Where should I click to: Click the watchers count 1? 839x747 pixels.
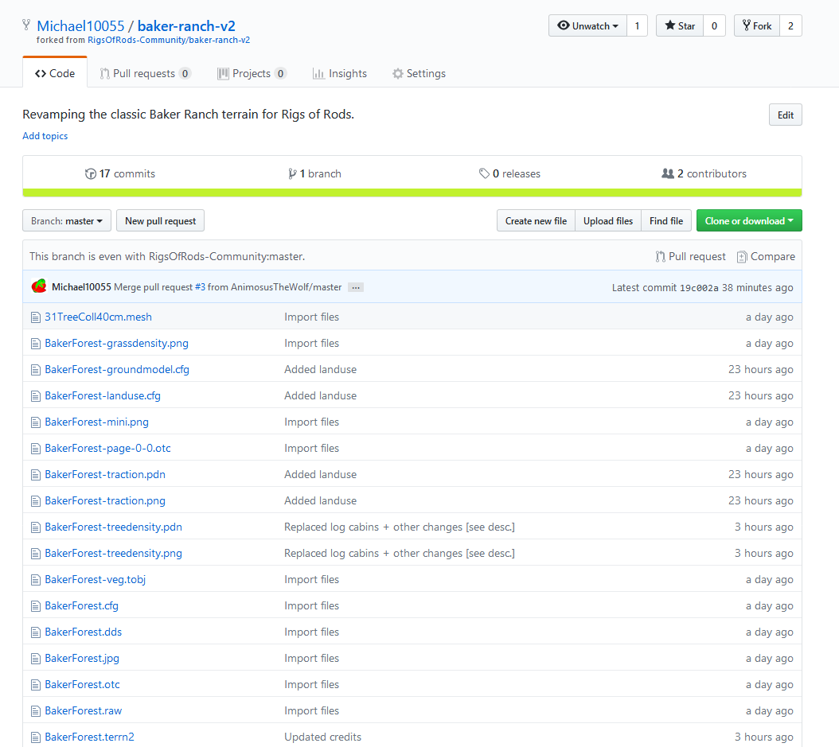[637, 25]
